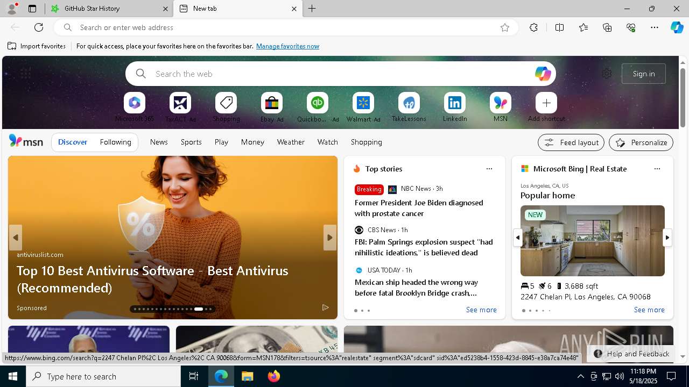Toggle the Split screen icon
Image resolution: width=689 pixels, height=387 pixels.
click(559, 27)
